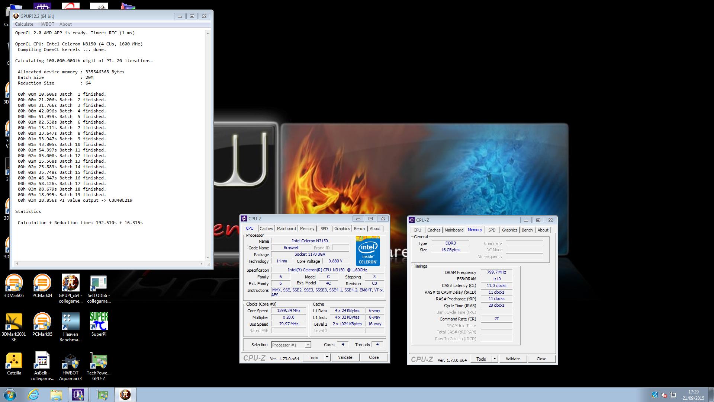This screenshot has width=714, height=402.
Task: Open Bench tab in left CPU-Z window
Action: pos(359,229)
